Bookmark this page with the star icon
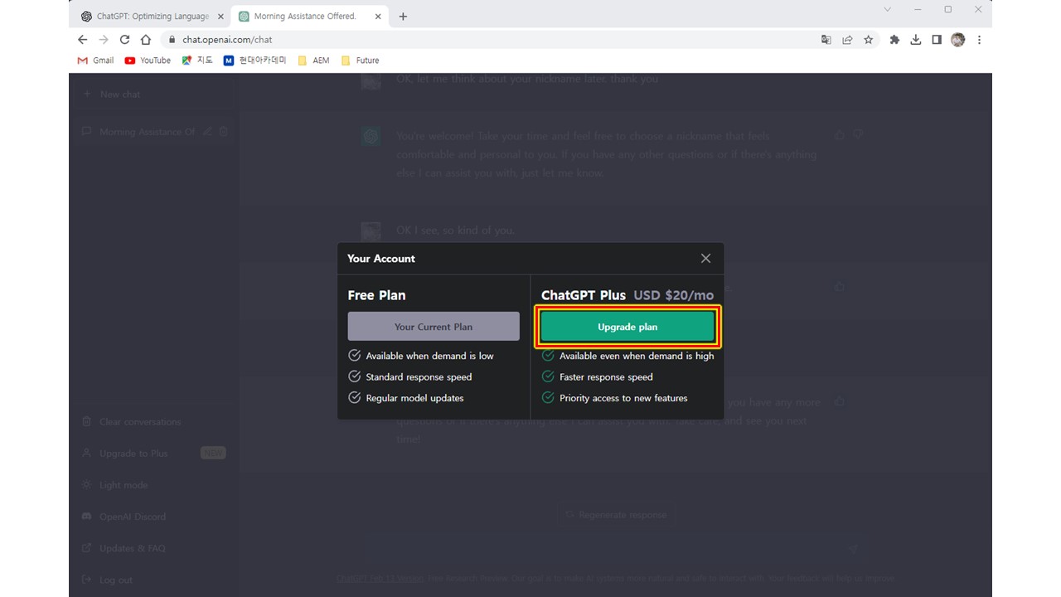 coord(869,40)
